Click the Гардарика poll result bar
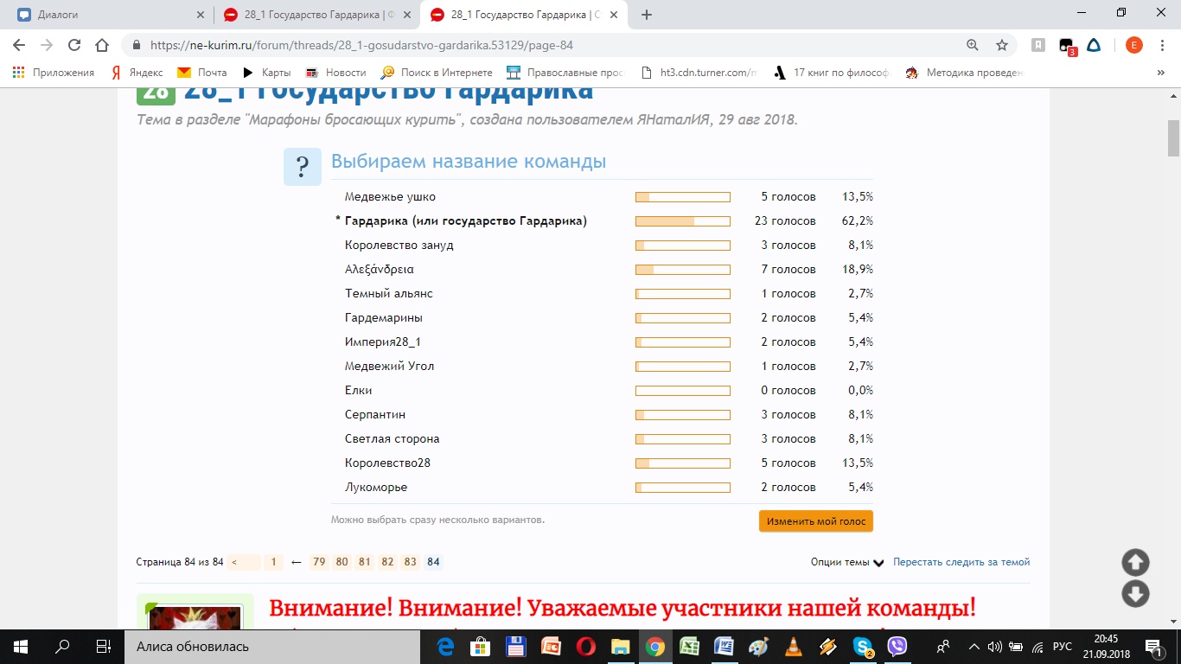 pyautogui.click(x=683, y=221)
